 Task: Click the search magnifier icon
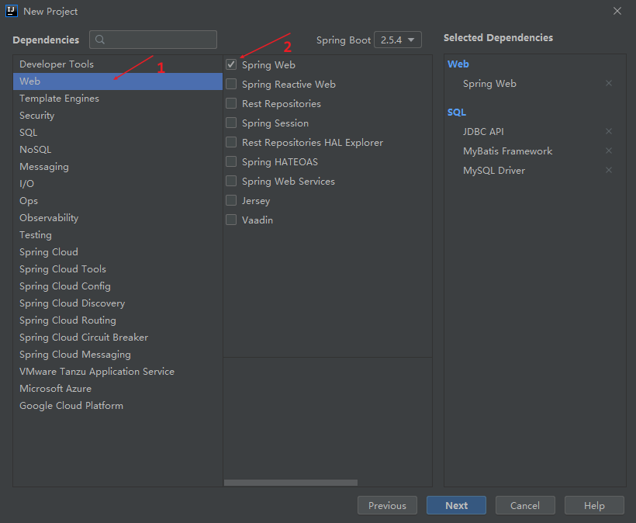(100, 40)
